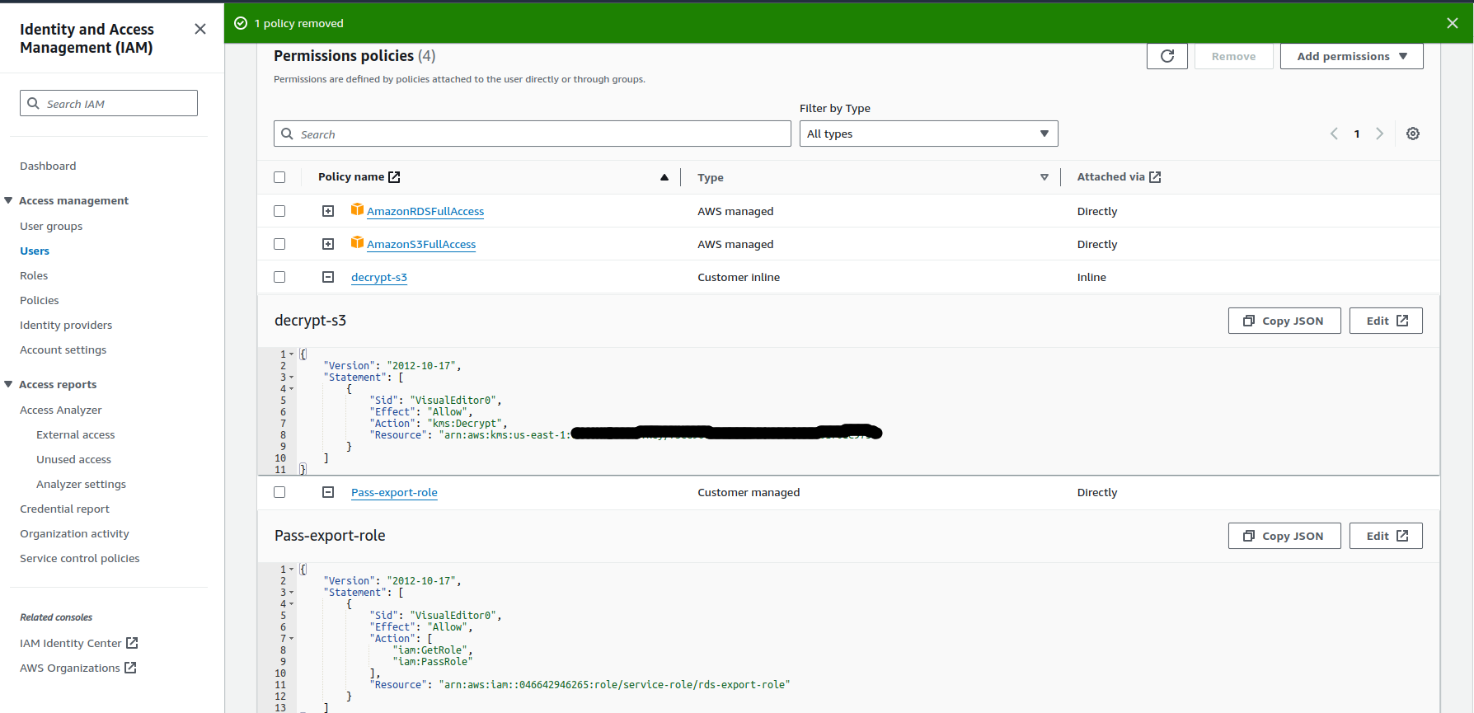Viewport: 1474px width, 713px height.
Task: Check the AmazonS3FullAccess row checkbox
Action: [x=279, y=244]
